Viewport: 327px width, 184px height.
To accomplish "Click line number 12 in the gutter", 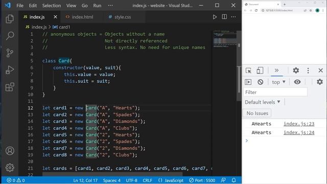I will click(31, 108).
